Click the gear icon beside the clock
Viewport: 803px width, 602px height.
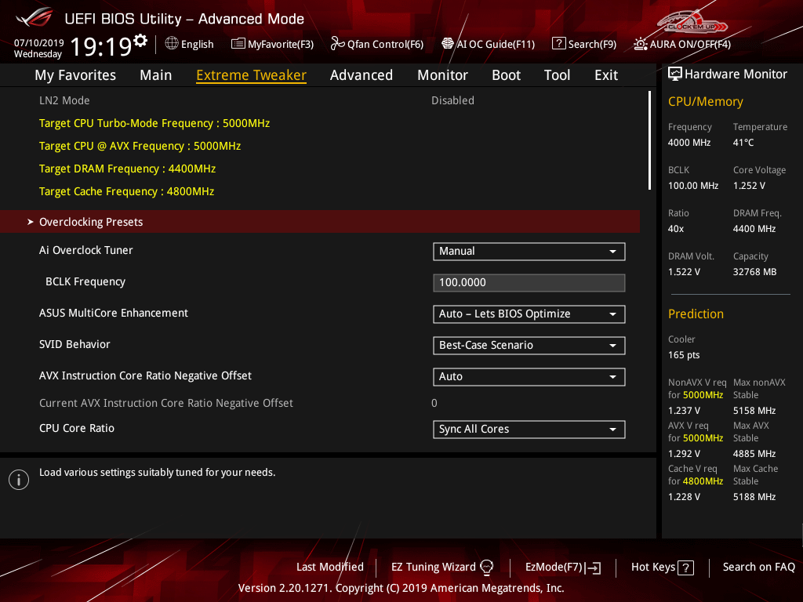[140, 40]
